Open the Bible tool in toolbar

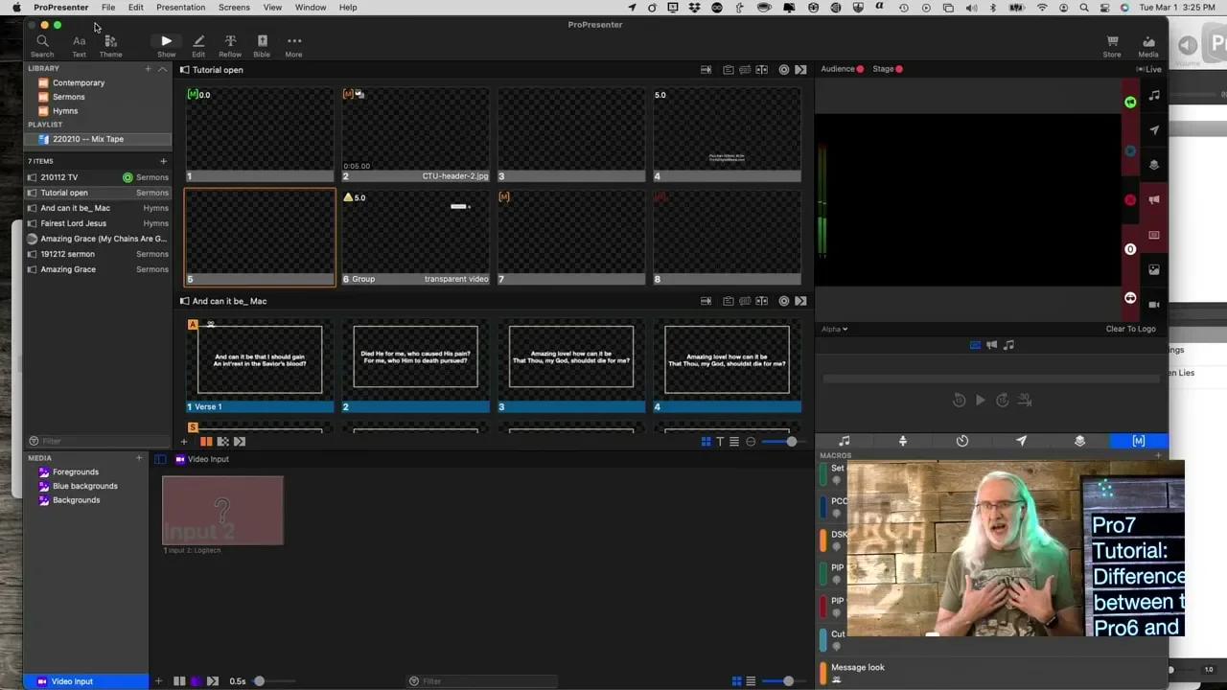click(x=262, y=45)
